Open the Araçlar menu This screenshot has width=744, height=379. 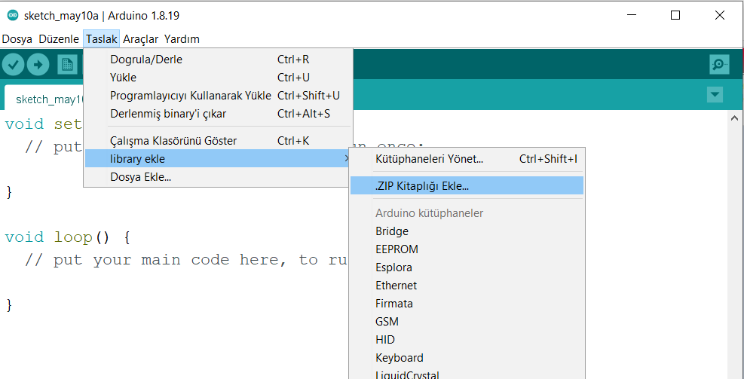coord(140,38)
